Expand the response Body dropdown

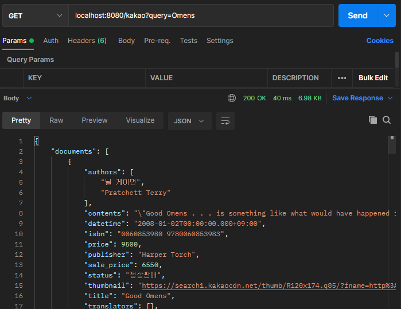tap(18, 98)
